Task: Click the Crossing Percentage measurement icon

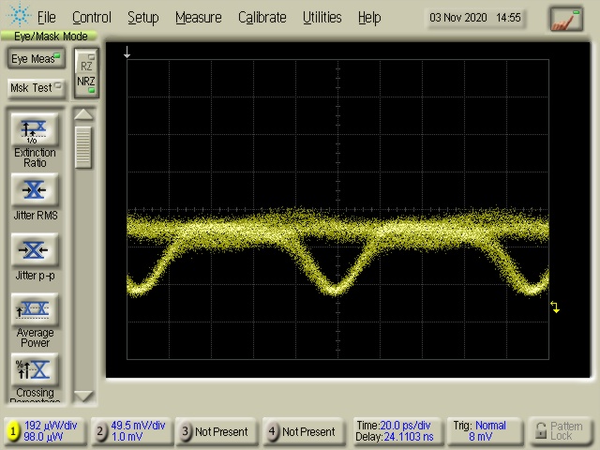Action: (35, 369)
